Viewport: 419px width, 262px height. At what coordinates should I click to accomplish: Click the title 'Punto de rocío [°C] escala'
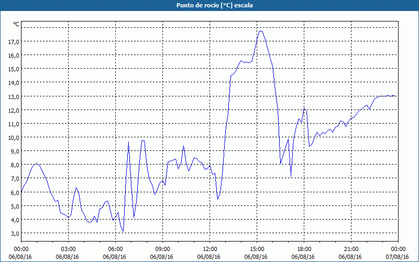215,5
